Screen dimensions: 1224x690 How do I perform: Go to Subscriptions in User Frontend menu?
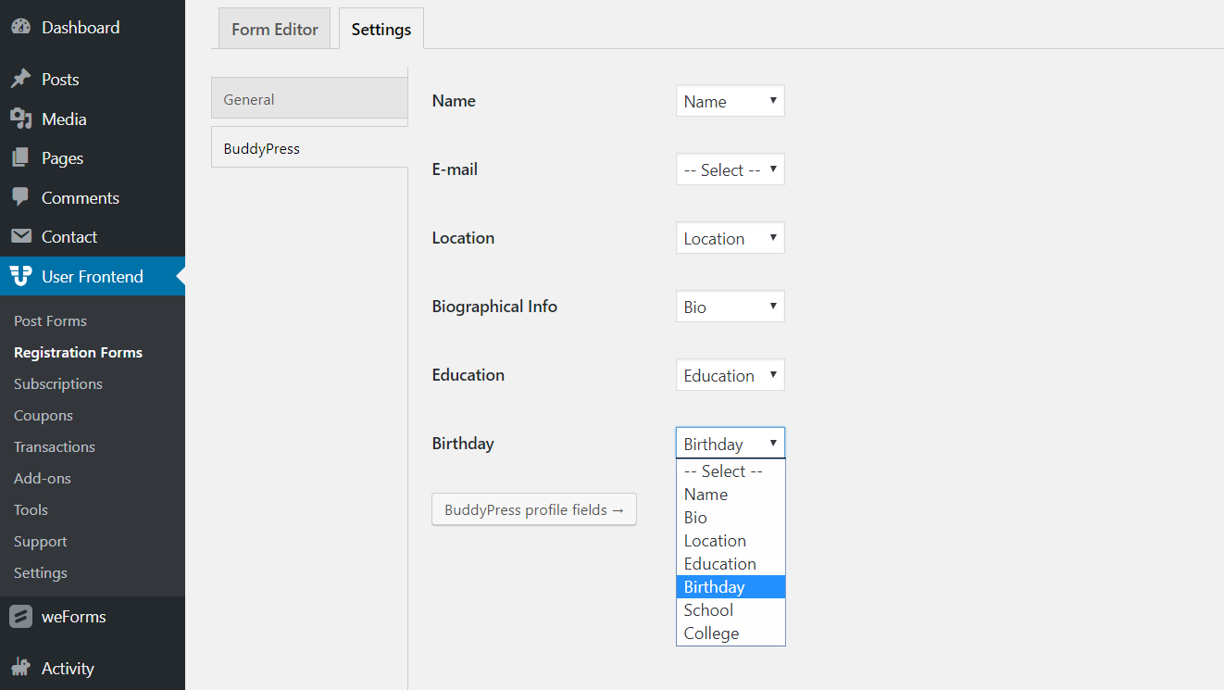tap(58, 384)
